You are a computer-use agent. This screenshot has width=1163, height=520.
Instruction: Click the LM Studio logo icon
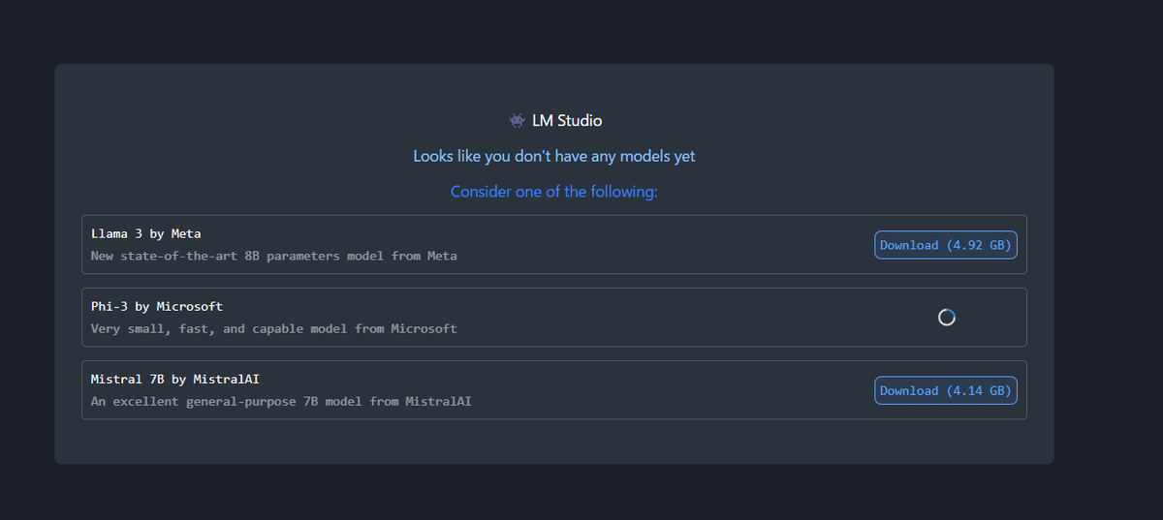click(x=517, y=121)
